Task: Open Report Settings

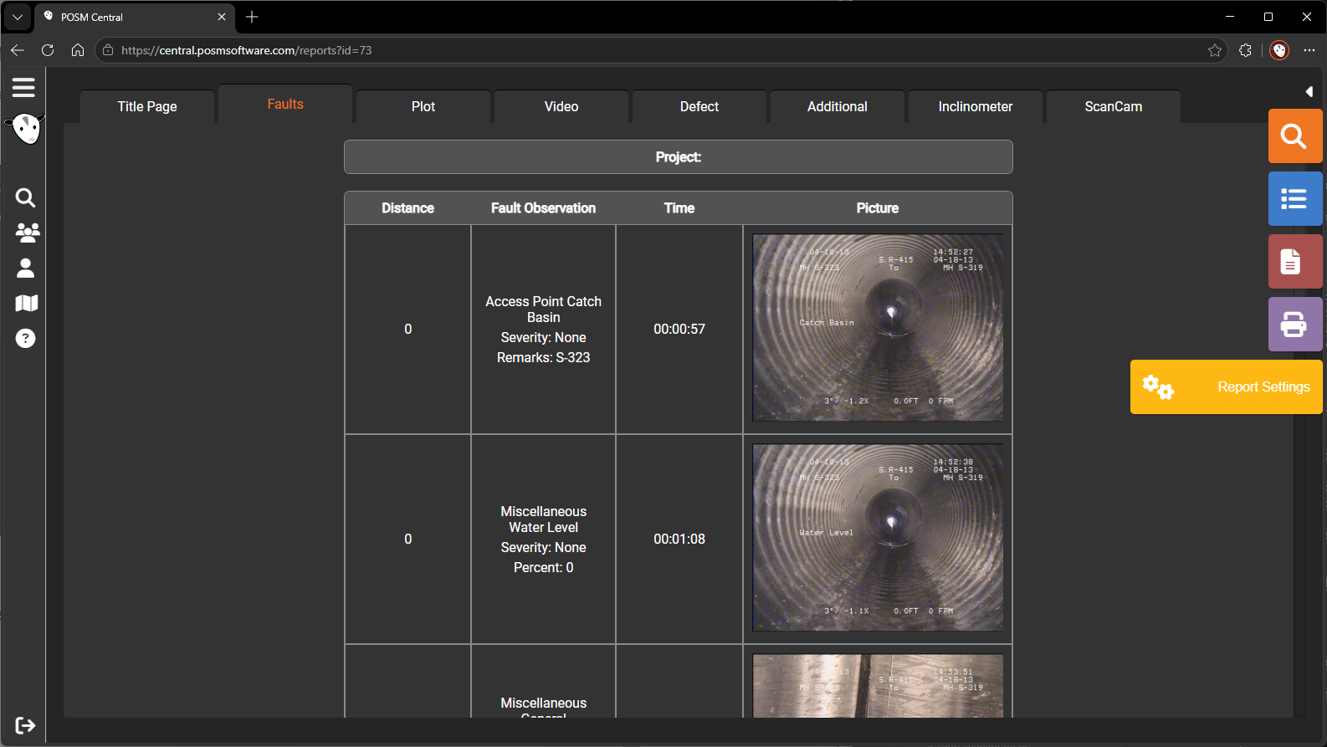Action: point(1227,386)
